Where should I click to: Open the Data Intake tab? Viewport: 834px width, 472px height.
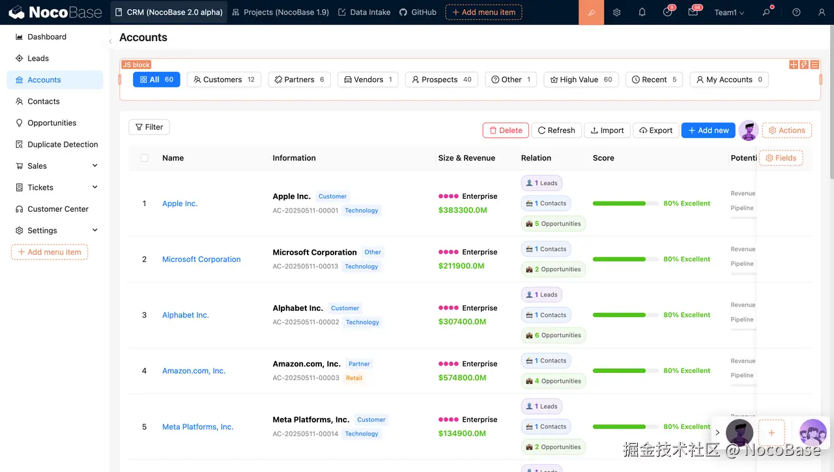(x=364, y=12)
